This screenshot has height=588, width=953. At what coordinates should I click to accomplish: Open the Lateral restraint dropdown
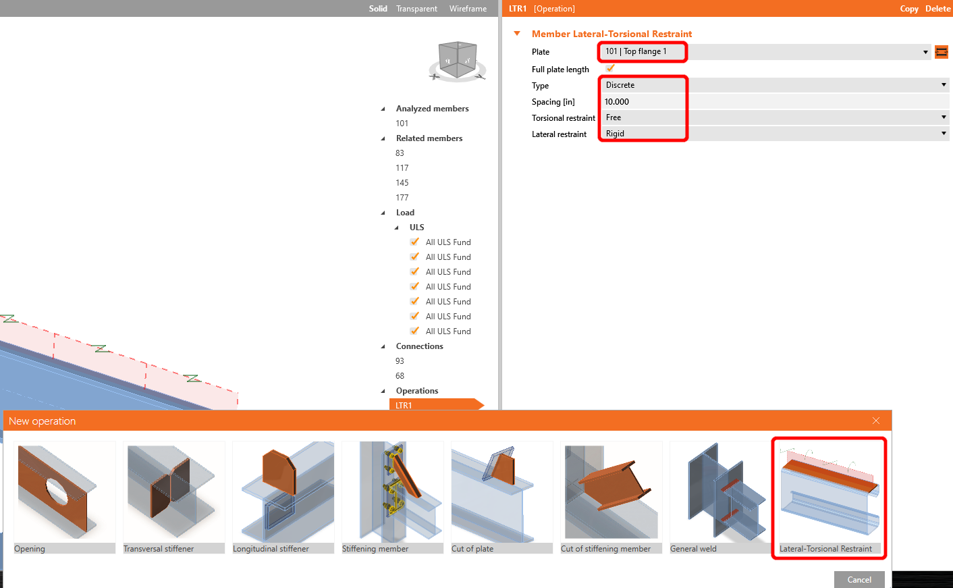click(942, 133)
